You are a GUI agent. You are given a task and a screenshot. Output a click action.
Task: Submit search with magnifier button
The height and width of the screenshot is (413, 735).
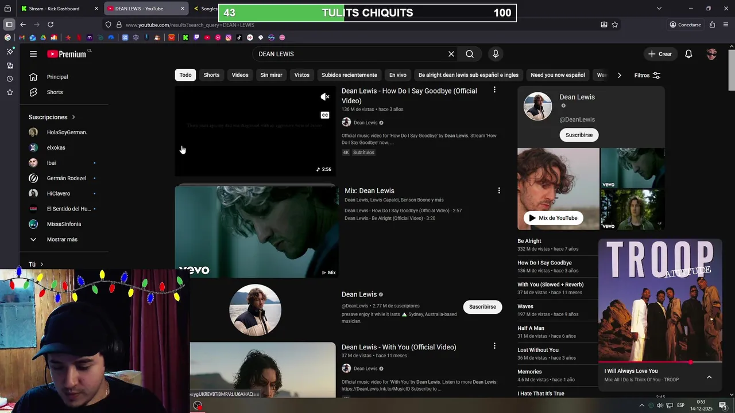click(470, 54)
